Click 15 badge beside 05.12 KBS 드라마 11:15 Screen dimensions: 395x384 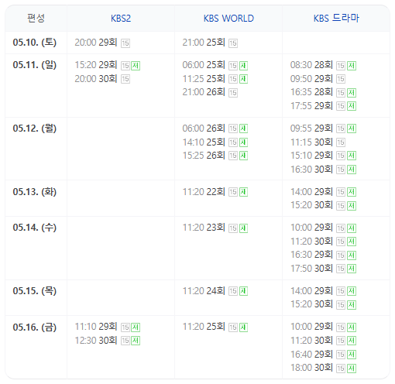[x=341, y=142]
